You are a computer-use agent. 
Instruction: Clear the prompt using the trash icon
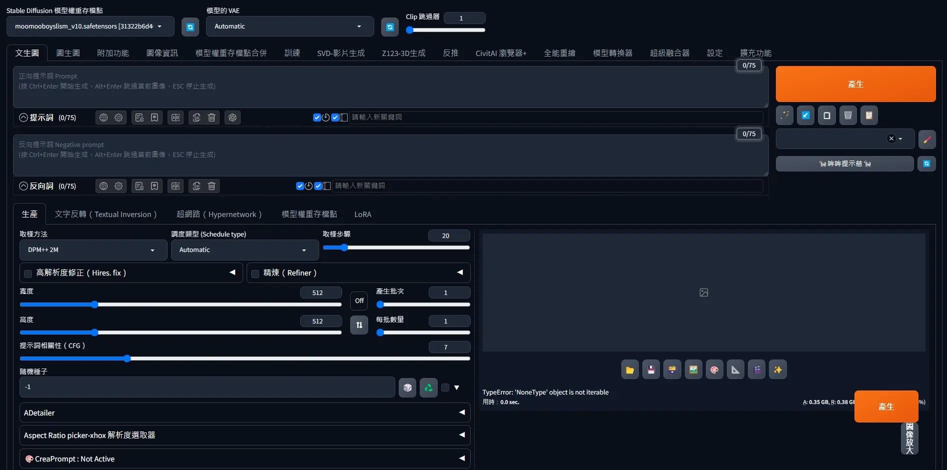211,117
